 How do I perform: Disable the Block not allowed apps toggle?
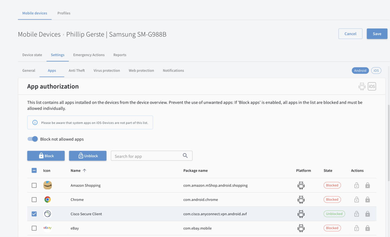pos(33,139)
